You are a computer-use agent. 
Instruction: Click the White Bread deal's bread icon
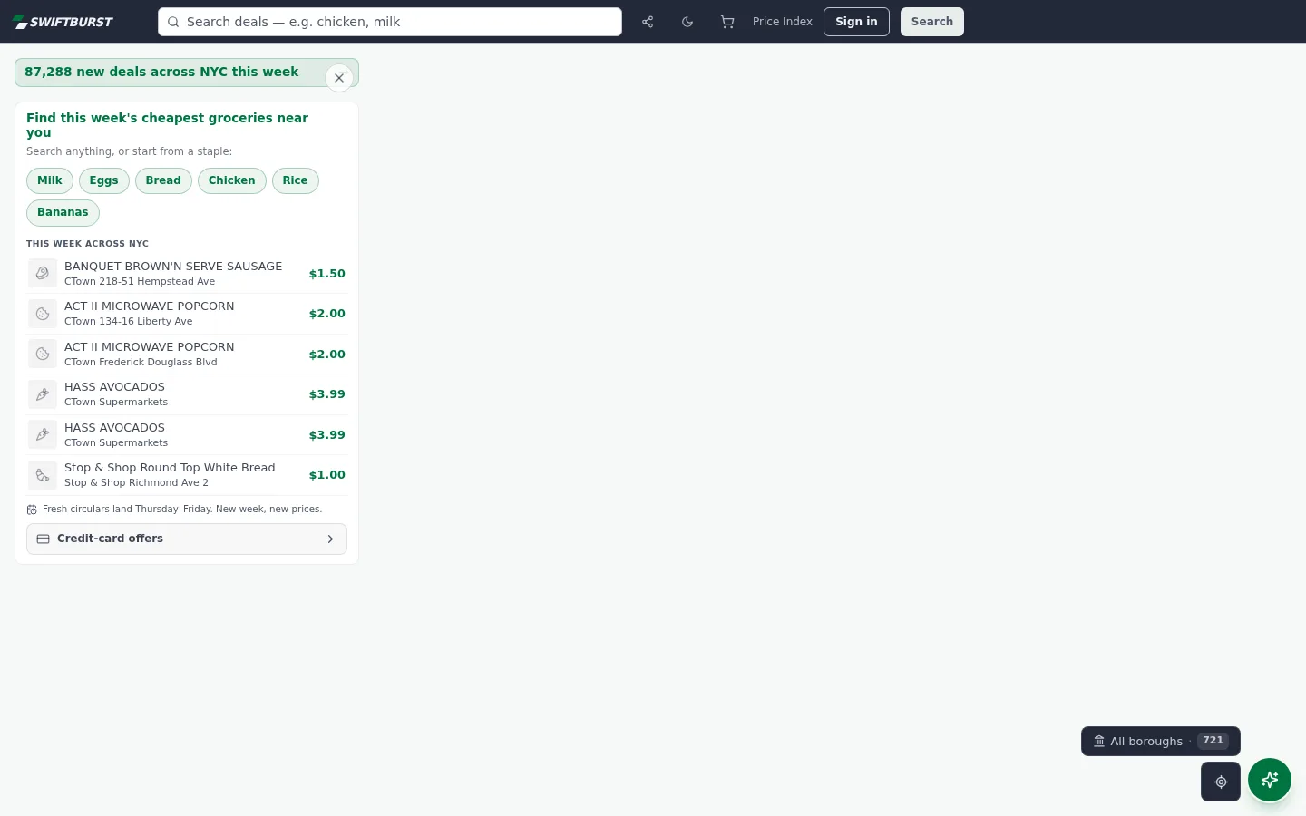click(x=43, y=475)
